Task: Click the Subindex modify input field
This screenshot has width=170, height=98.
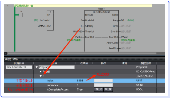Action: coord(103,85)
